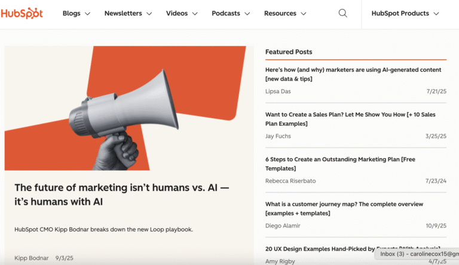Click the 7/21/25 post date
The width and height of the screenshot is (459, 265).
[x=436, y=91]
